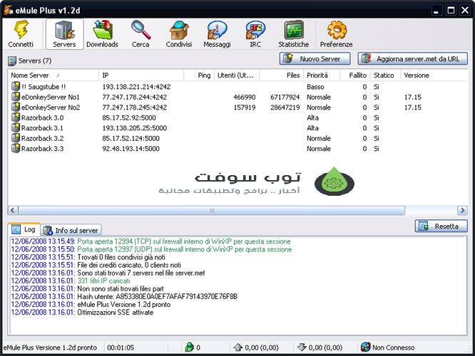Image resolution: width=475 pixels, height=356 pixels.
Task: Click the server icon for Razorback 3.2
Action: coord(16,138)
